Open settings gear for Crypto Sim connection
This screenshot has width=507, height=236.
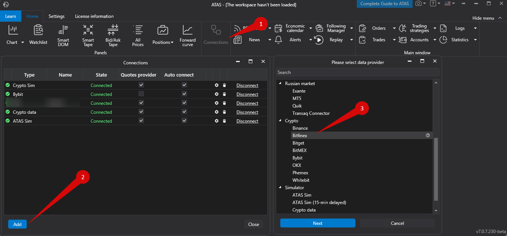[217, 85]
